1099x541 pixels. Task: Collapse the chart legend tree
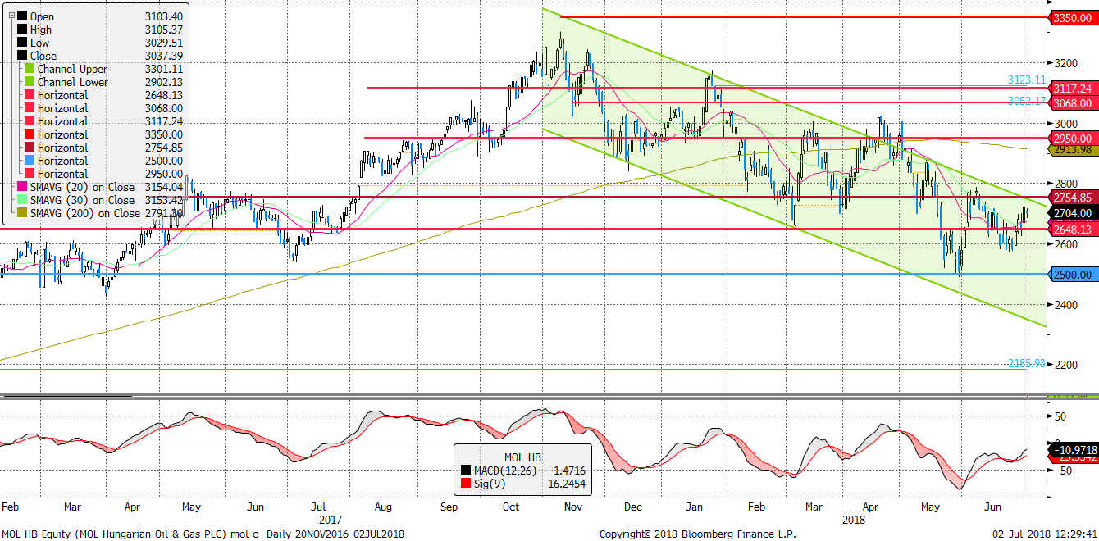pos(10,16)
